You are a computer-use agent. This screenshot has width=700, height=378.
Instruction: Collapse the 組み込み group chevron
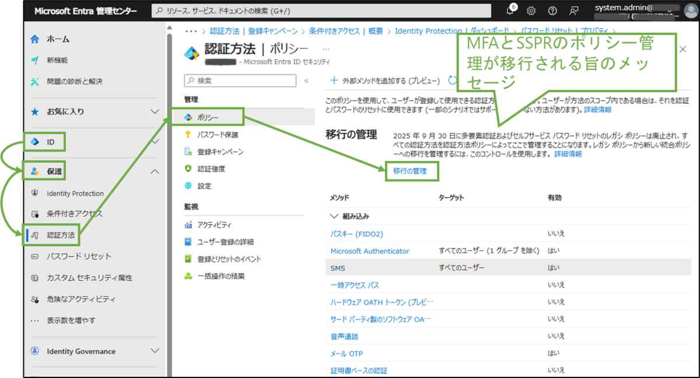coord(334,216)
